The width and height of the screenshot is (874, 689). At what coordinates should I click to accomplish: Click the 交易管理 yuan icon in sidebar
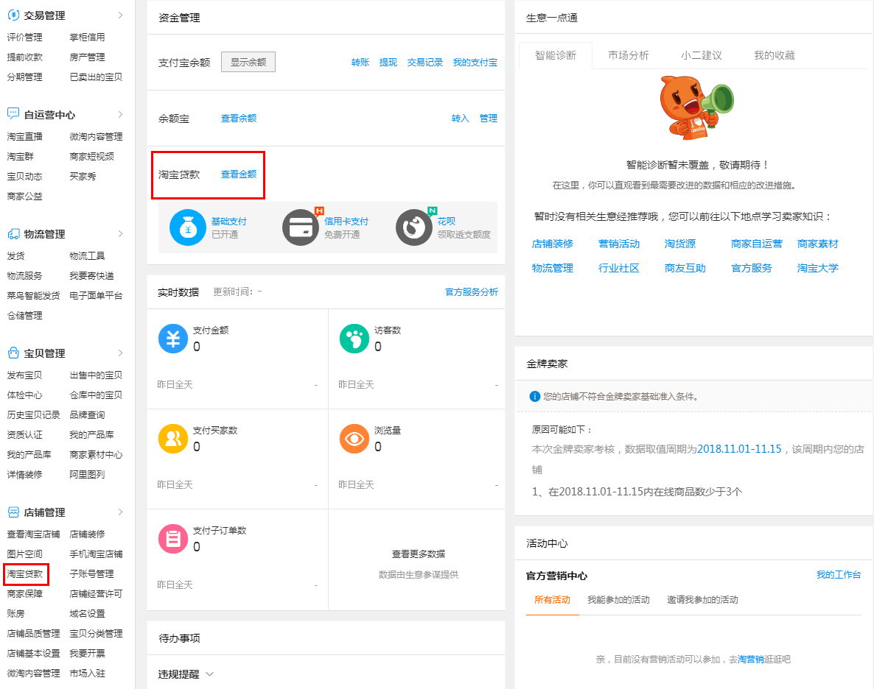(x=13, y=15)
